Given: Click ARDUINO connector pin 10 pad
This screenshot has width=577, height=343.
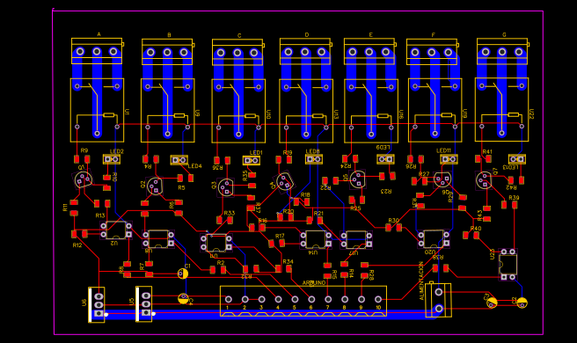Looking at the screenshot, I should (x=378, y=299).
